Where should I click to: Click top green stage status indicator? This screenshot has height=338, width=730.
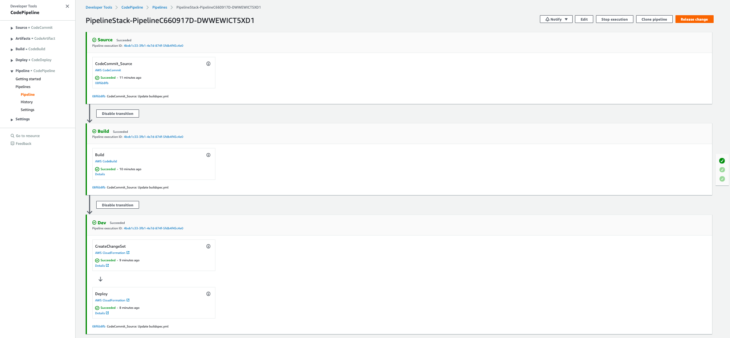click(722, 161)
